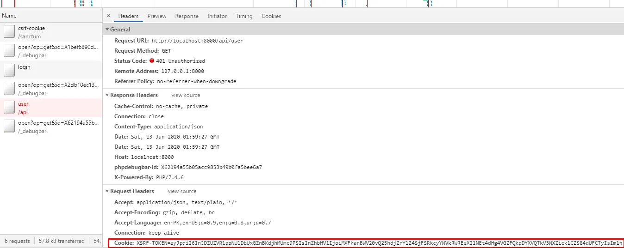Select the csrf-cookie request row

point(51,32)
